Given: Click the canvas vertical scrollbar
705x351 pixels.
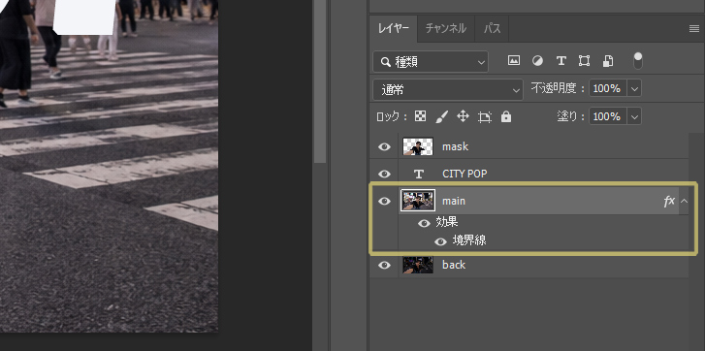Looking at the screenshot, I should click(320, 80).
